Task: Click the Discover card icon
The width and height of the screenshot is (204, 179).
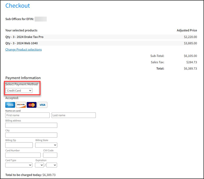Action: click(x=21, y=105)
